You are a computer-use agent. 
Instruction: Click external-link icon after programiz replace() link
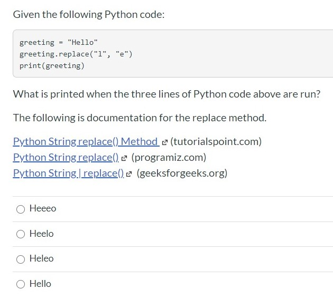125,158
